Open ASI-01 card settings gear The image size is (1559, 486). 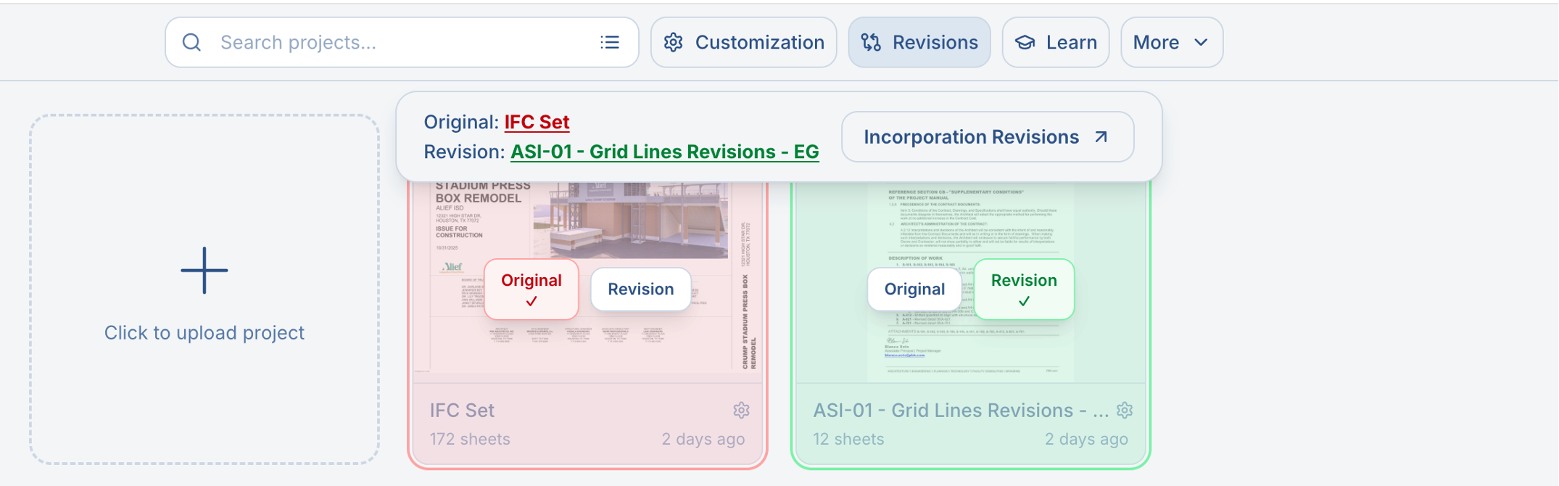click(1125, 411)
